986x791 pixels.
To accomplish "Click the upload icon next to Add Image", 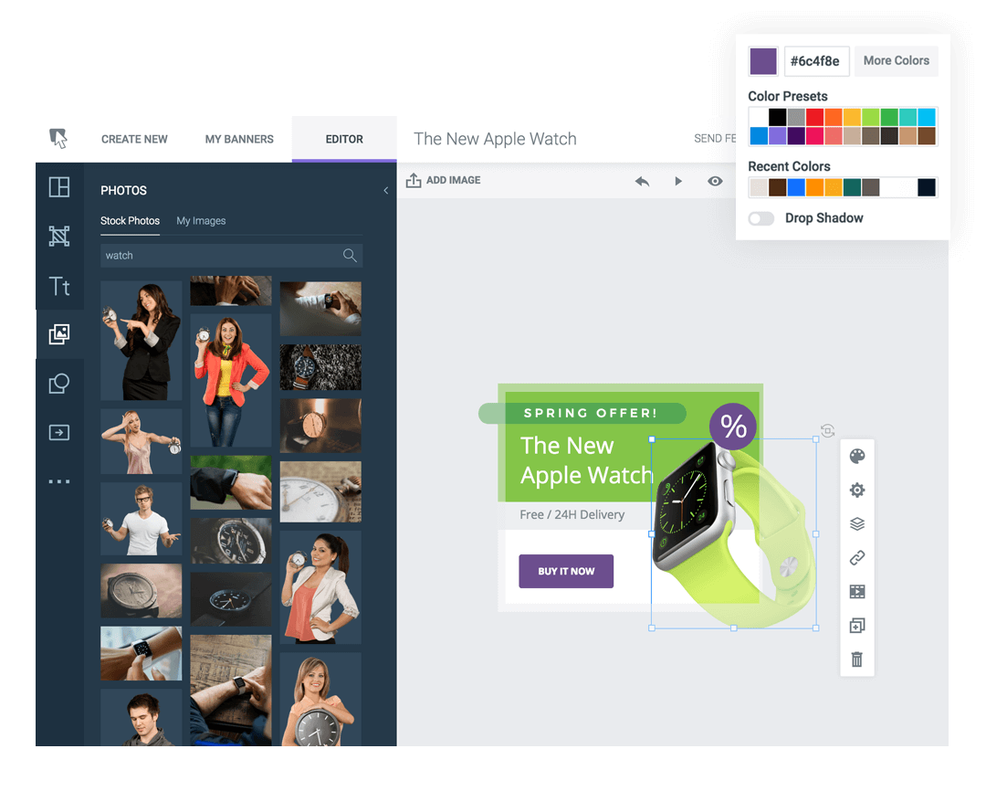I will tap(414, 181).
